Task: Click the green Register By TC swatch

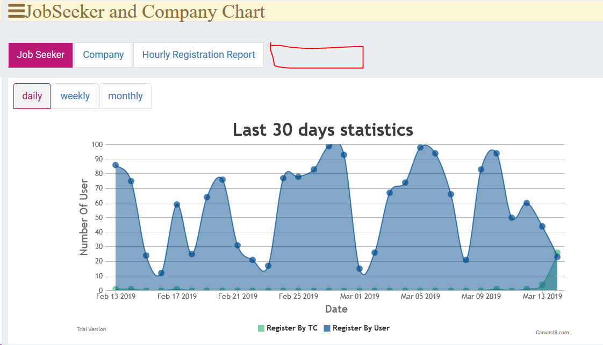Action: click(x=261, y=328)
